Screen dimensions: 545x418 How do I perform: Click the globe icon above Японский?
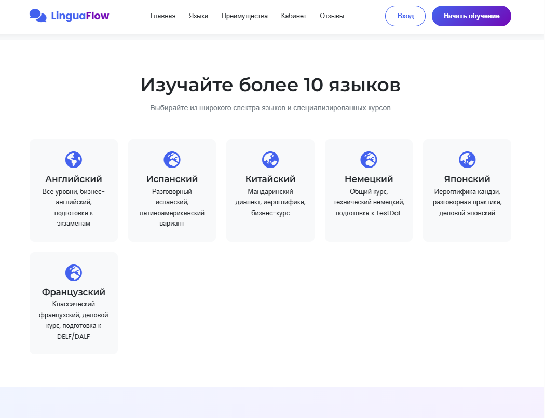tap(467, 160)
